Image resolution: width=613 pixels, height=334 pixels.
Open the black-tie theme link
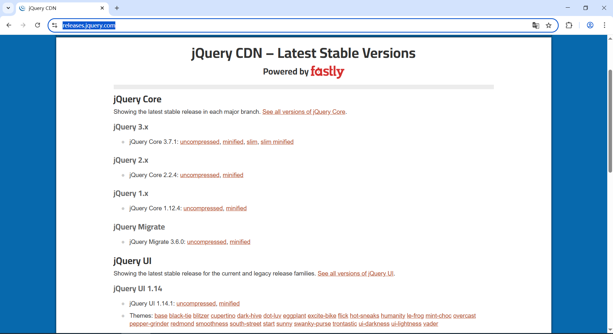point(180,316)
